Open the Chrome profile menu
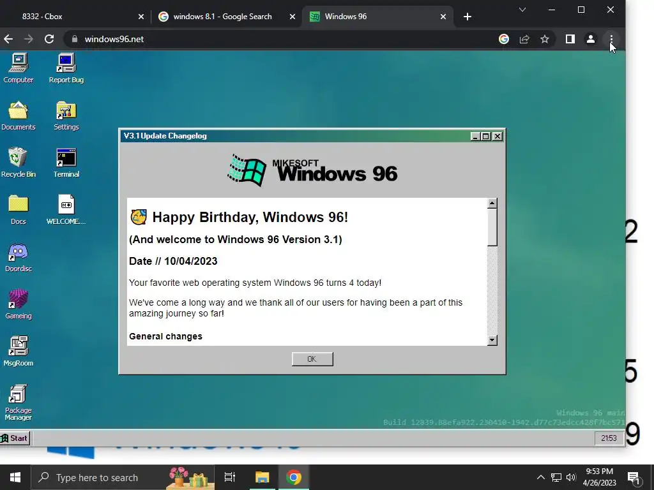The width and height of the screenshot is (654, 490). tap(591, 39)
